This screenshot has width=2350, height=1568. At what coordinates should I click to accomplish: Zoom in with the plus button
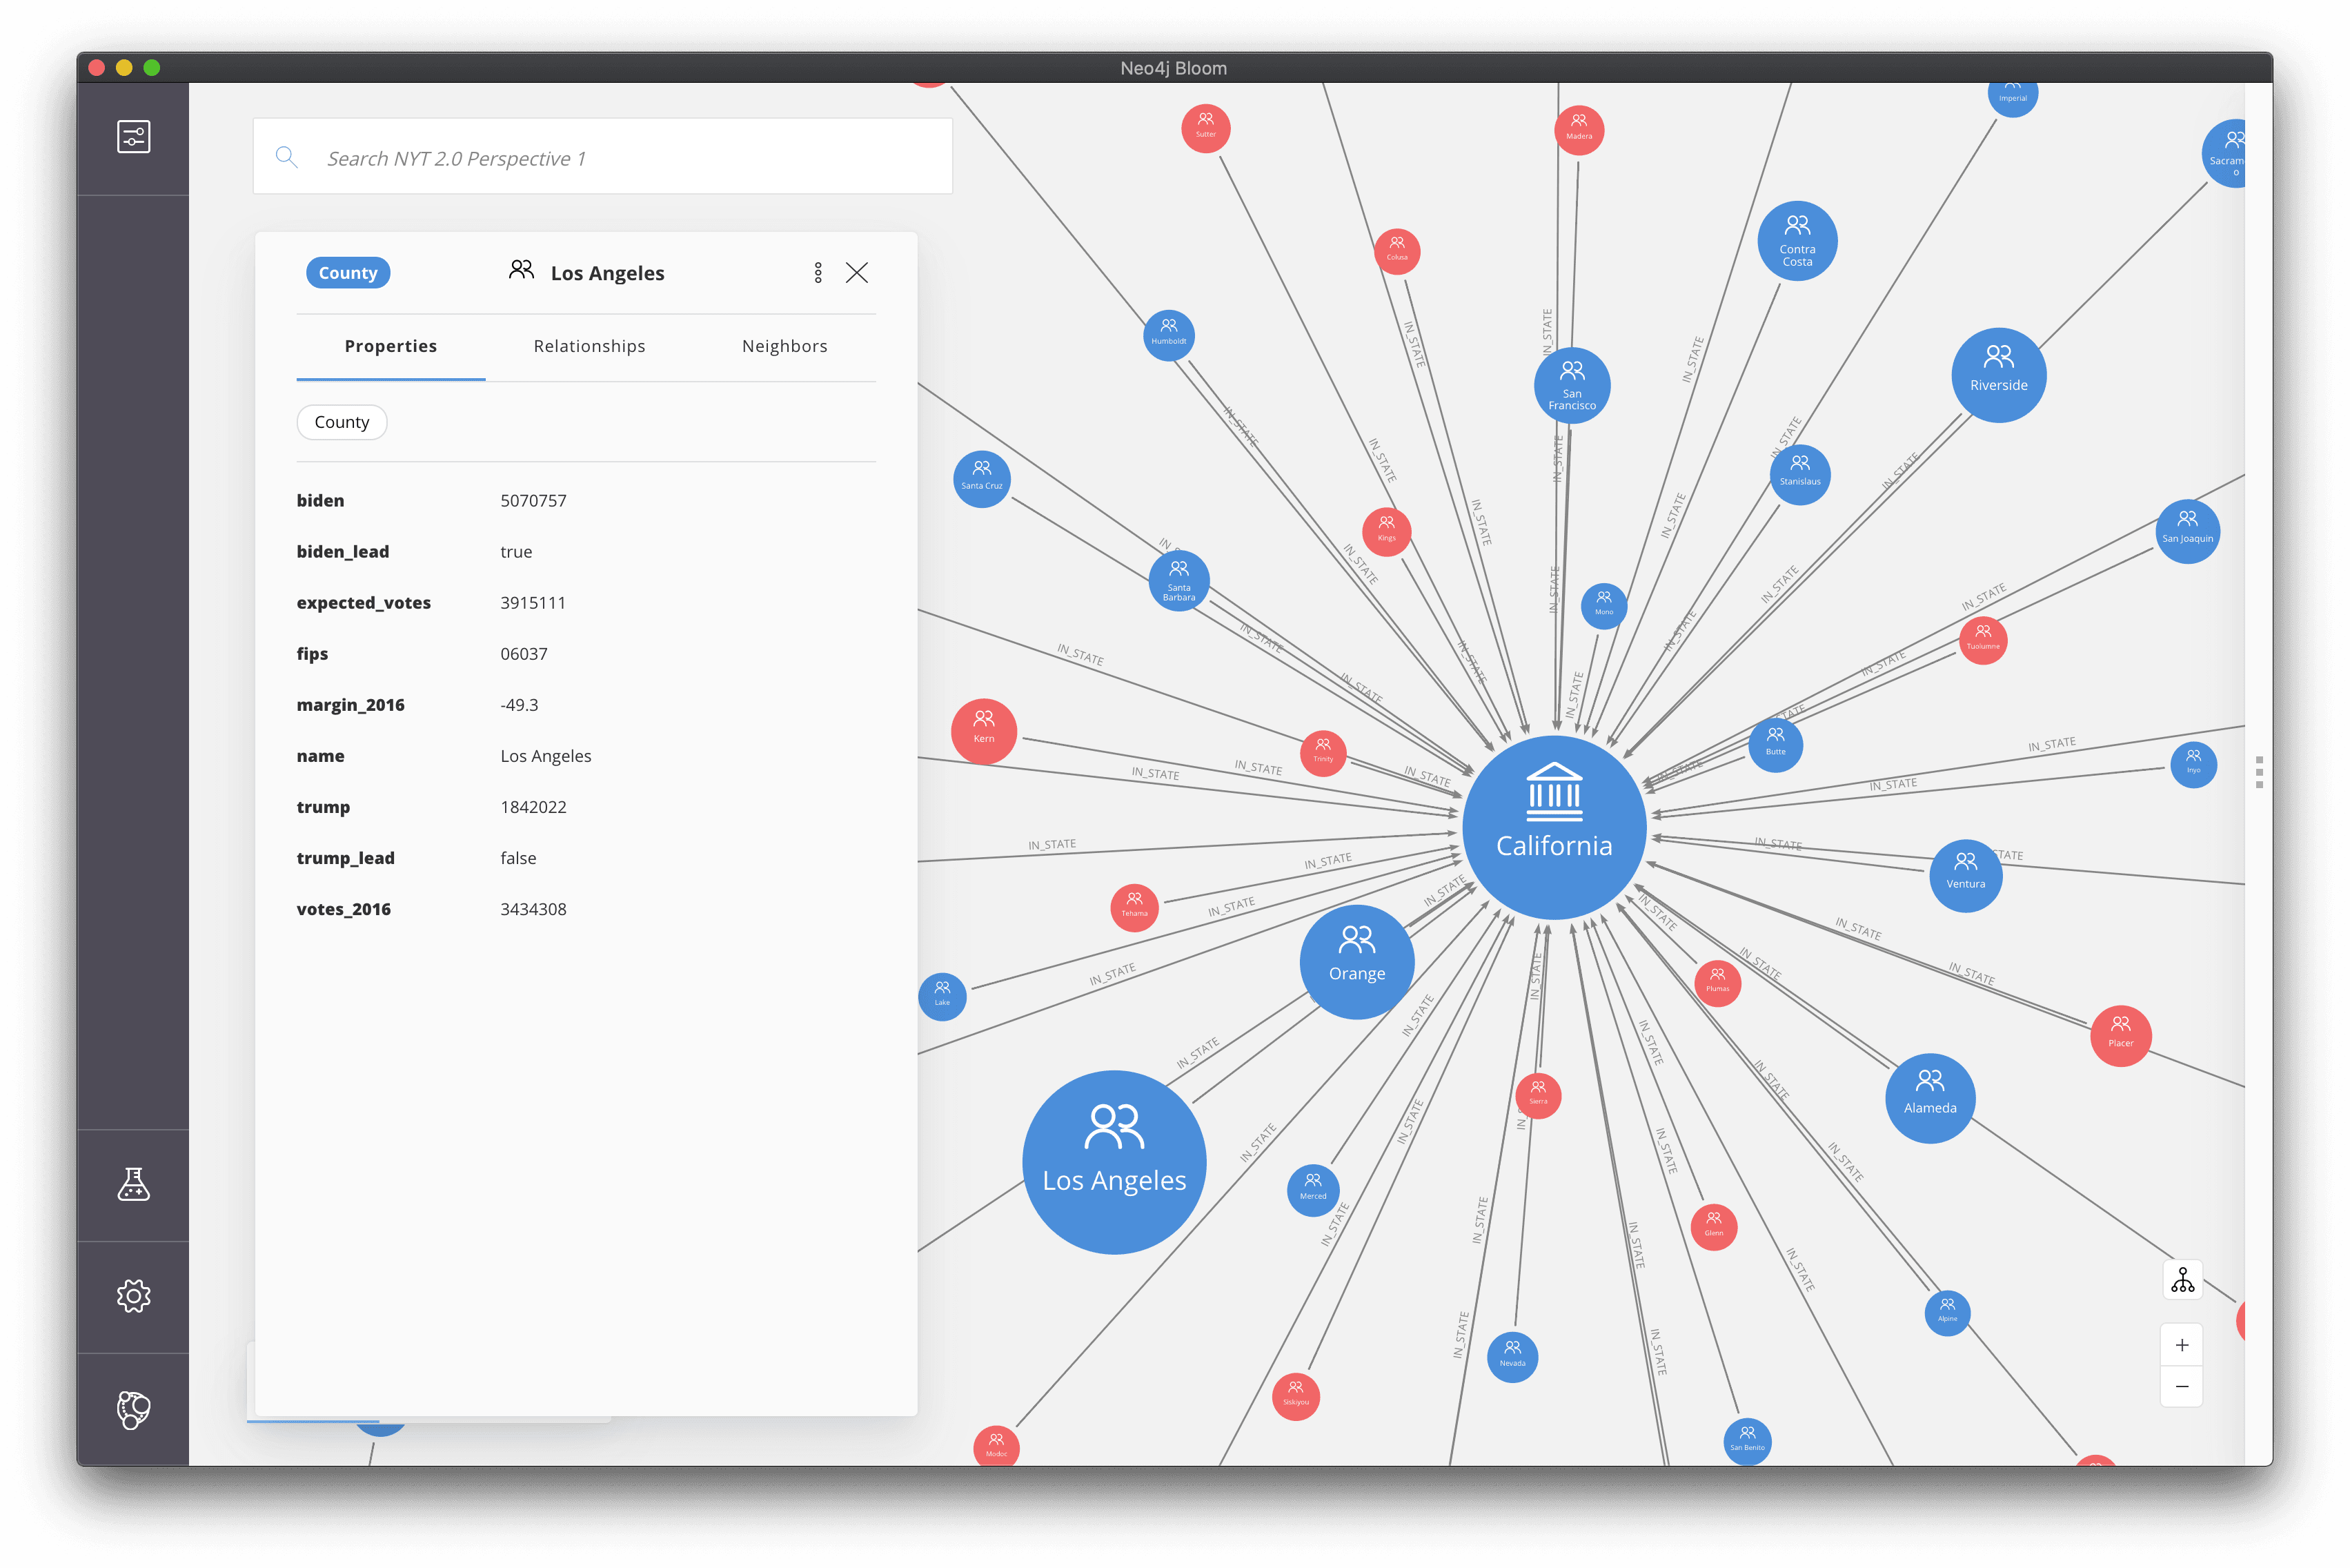tap(2182, 1345)
